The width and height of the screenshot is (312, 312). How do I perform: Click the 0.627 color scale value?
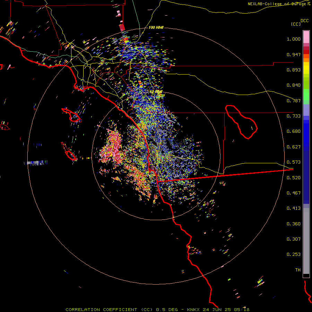294,147
